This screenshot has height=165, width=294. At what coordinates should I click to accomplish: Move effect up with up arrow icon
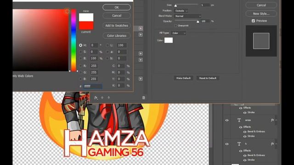click(x=102, y=98)
